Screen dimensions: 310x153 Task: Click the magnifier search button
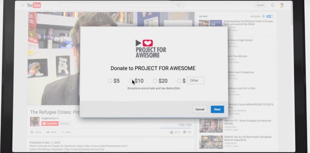(178, 5)
